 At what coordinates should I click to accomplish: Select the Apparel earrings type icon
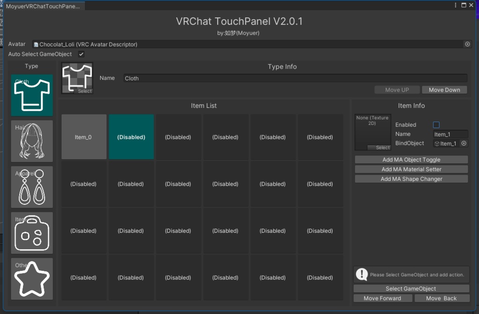(x=32, y=186)
